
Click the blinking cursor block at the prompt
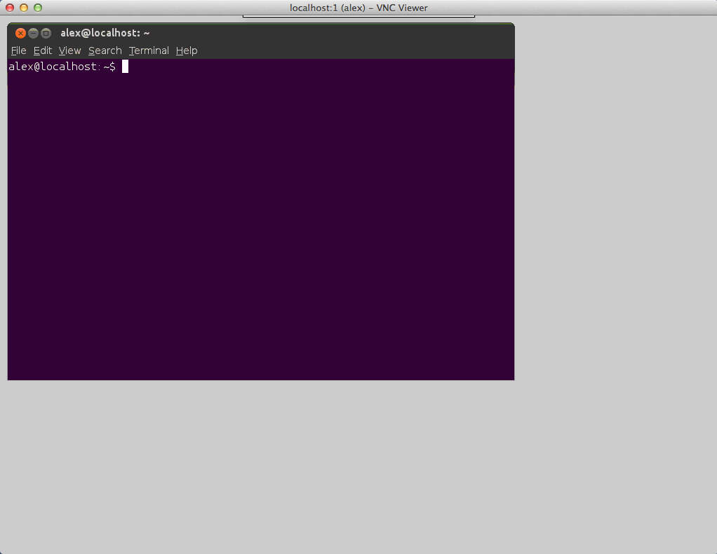tap(125, 66)
